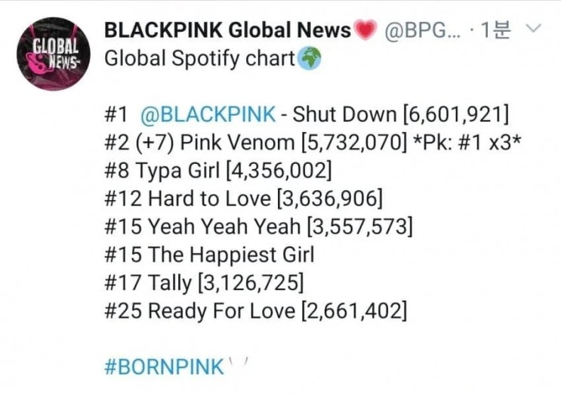This screenshot has height=395, width=561.
Task: Click the red heart emoji icon
Action: click(365, 29)
